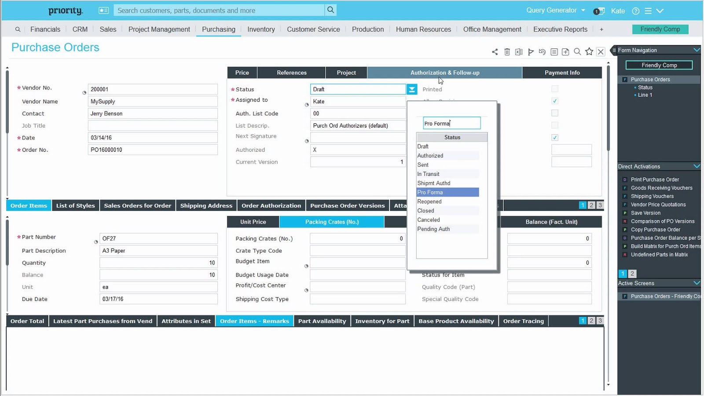704x396 pixels.
Task: Click the priority logo
Action: 66,11
